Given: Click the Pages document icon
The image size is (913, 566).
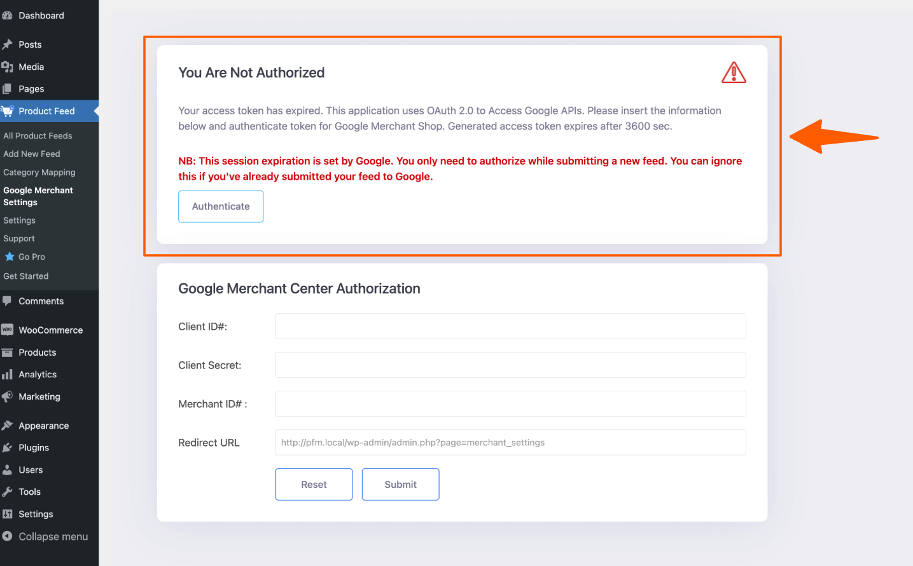Looking at the screenshot, I should point(7,89).
